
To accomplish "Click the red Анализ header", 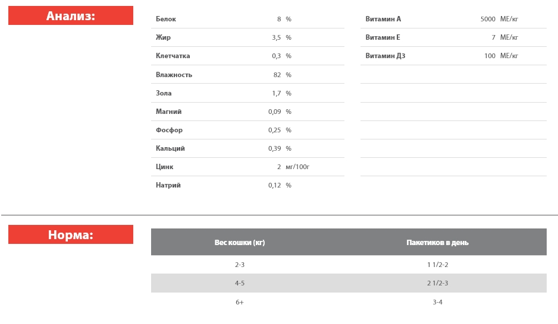I will [70, 16].
